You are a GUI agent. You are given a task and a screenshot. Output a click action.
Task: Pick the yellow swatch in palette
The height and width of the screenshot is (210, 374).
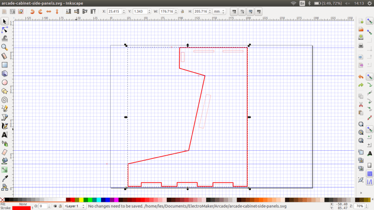(x=82, y=200)
